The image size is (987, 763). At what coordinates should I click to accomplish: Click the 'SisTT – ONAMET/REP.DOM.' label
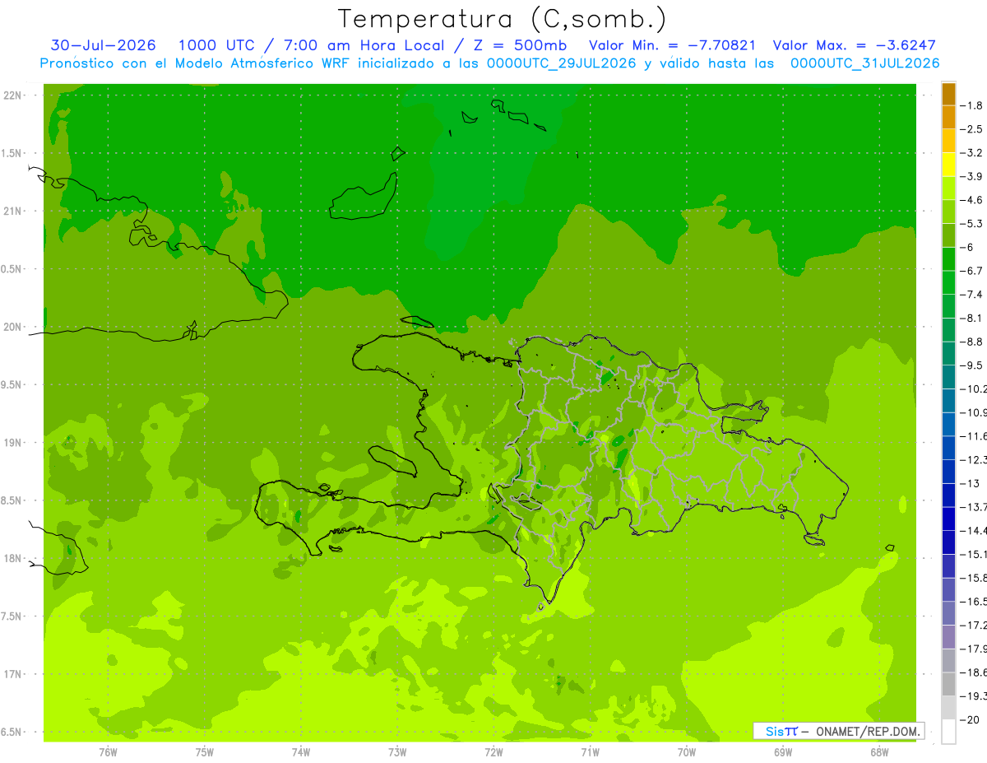(838, 731)
